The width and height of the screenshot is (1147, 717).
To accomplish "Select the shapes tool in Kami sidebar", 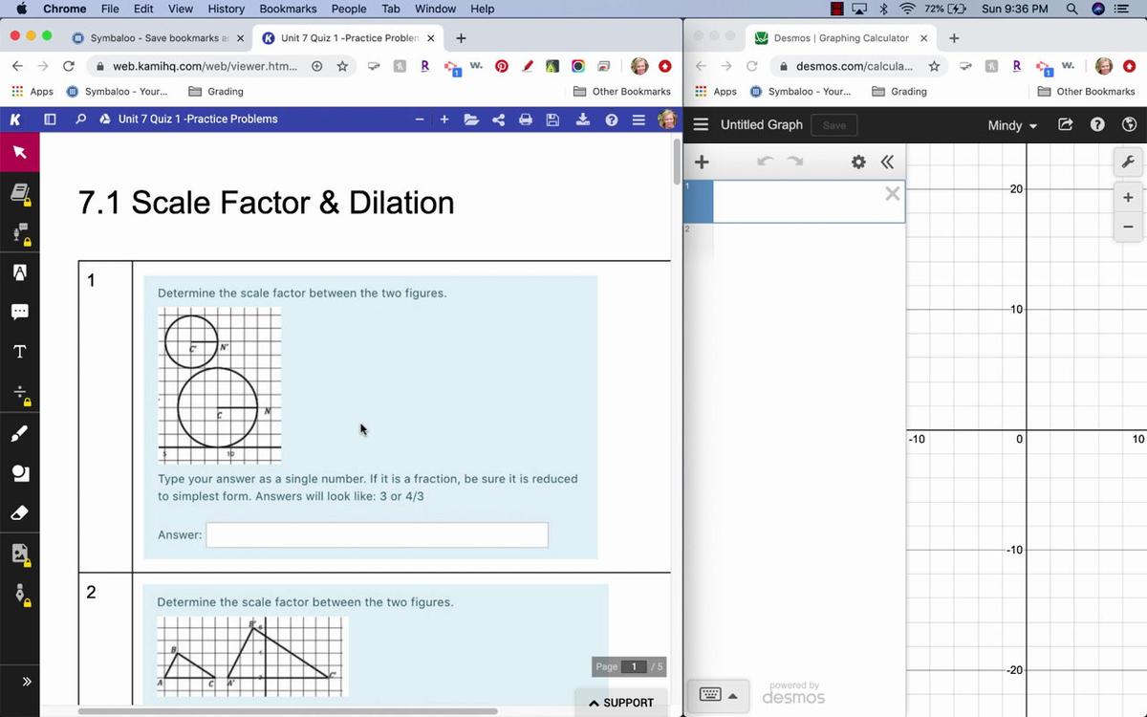I will click(x=19, y=473).
